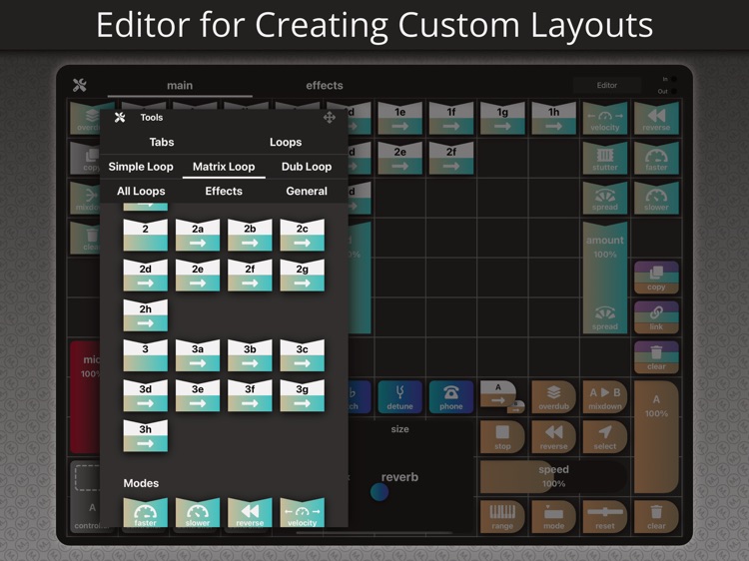749x561 pixels.
Task: Tap the orange select button
Action: pos(605,437)
